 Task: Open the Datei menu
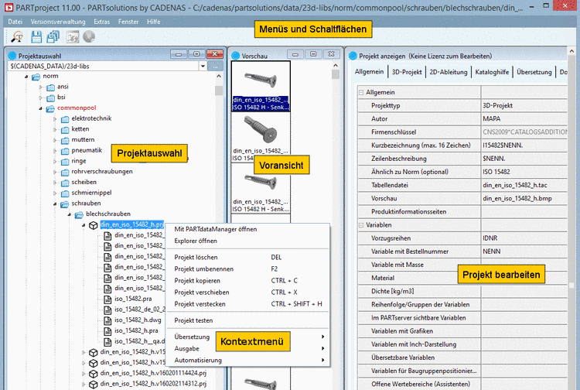(15, 22)
